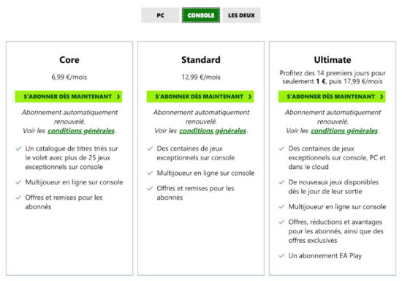402x281 pixels.
Task: Click the Ultimate plan heading
Action: point(333,60)
